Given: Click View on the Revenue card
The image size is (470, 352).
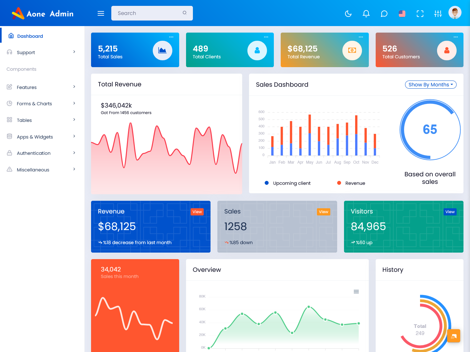Looking at the screenshot, I should [x=197, y=212].
